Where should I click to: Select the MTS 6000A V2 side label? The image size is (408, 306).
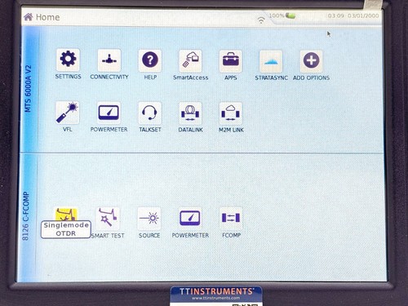click(29, 89)
